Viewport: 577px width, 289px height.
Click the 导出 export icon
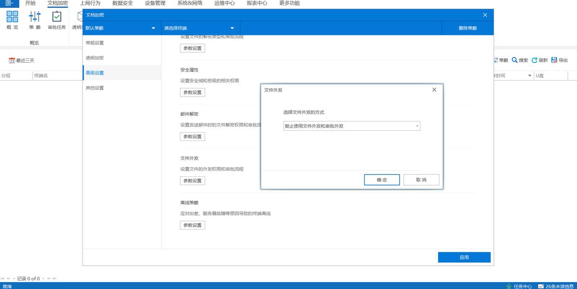point(554,60)
